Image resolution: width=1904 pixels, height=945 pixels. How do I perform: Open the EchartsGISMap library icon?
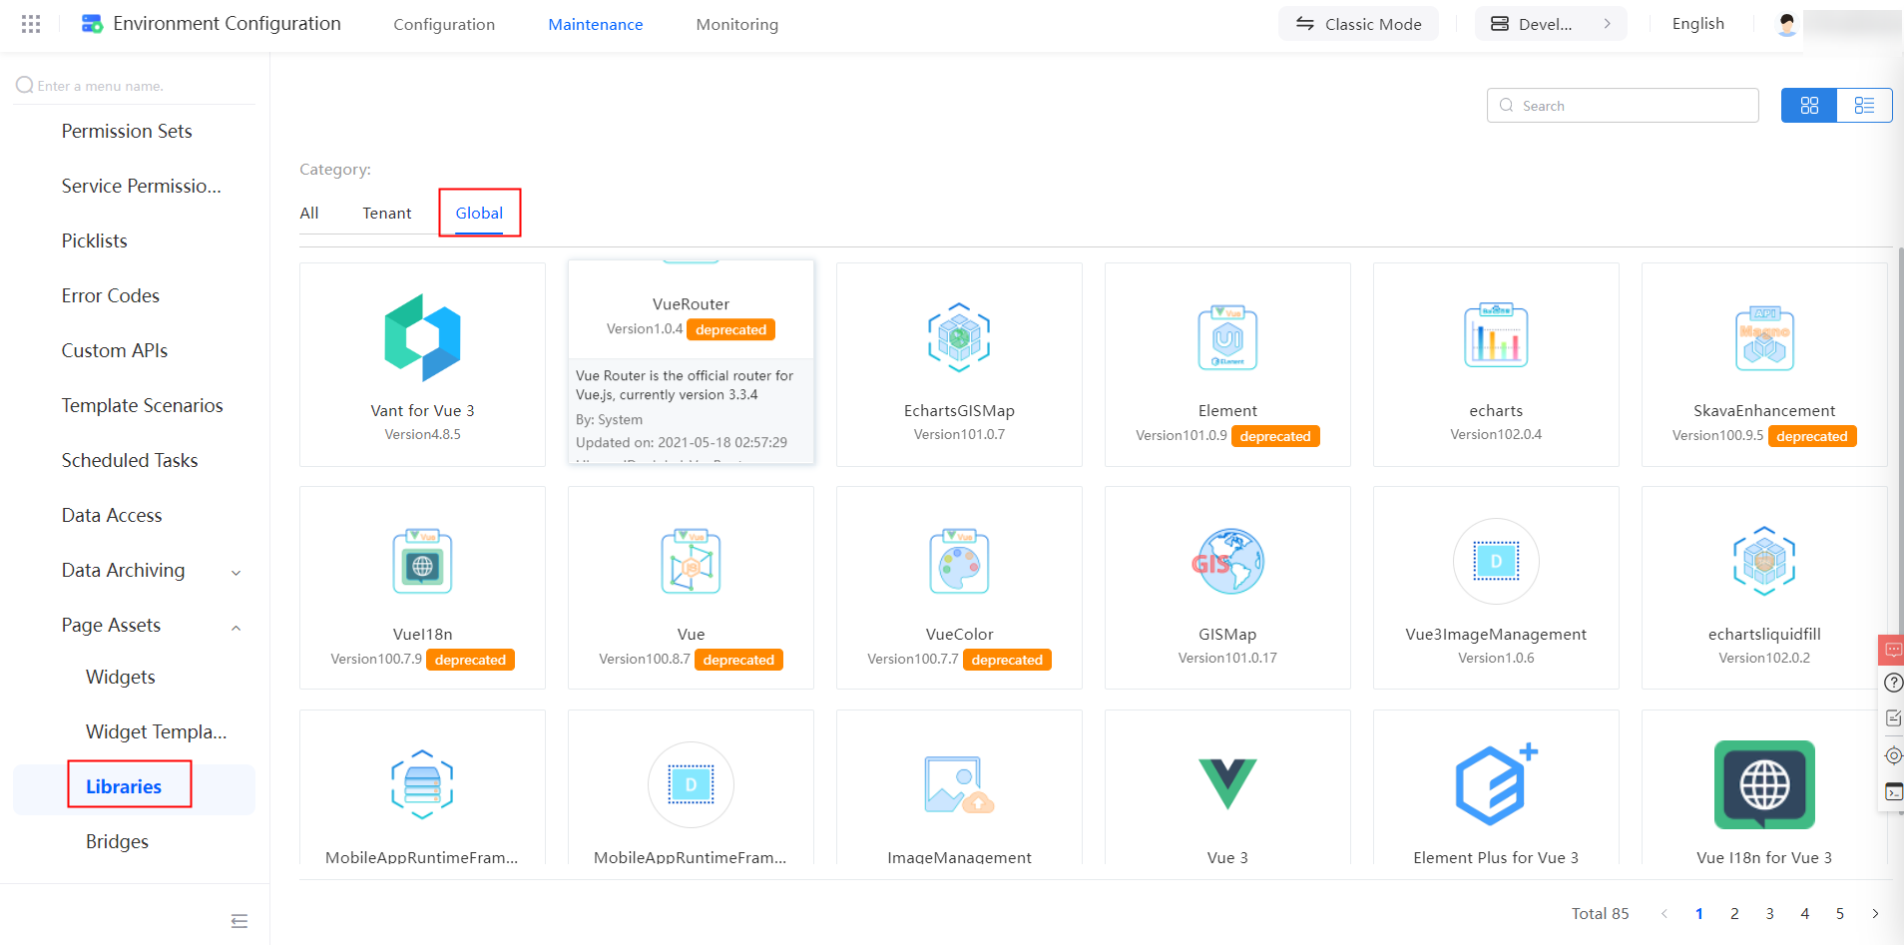click(959, 337)
